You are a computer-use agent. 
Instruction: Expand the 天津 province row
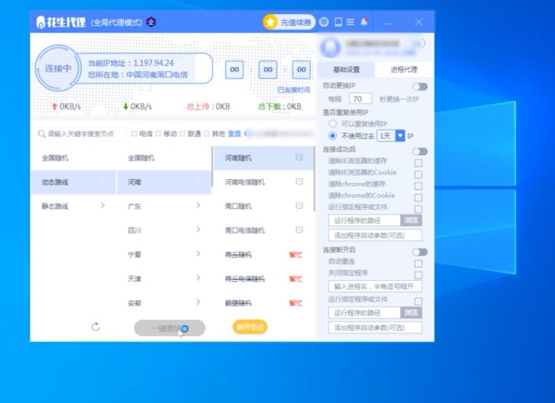coord(164,278)
